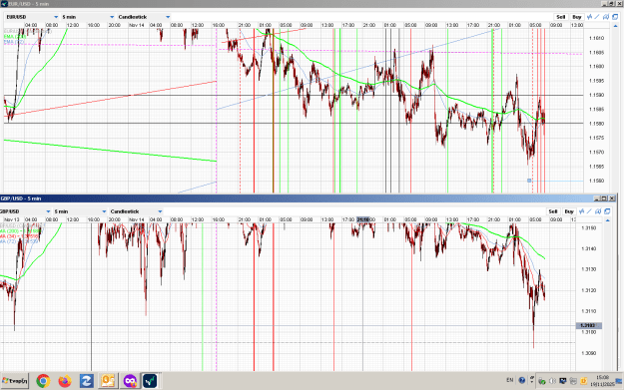Open Start menu on taskbar
This screenshot has width=624, height=390.
click(x=15, y=381)
